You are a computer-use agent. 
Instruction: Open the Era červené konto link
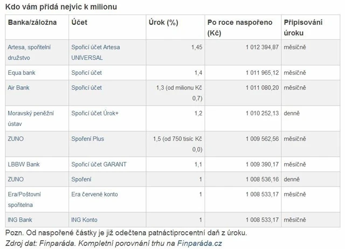point(94,194)
